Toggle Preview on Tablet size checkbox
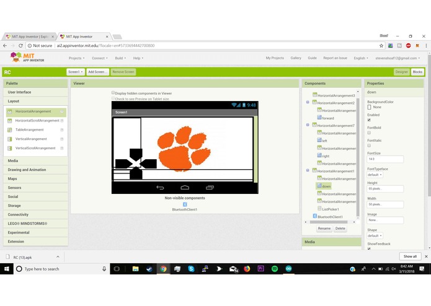The height and width of the screenshot is (306, 431). pyautogui.click(x=113, y=98)
